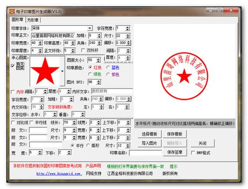Adjust the 线宽 spinner
This screenshot has height=189, width=248.
pos(99,123)
